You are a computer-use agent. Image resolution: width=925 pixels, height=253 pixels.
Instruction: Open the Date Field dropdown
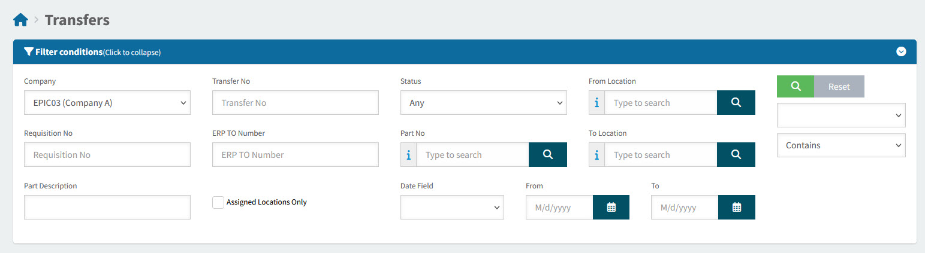tap(452, 208)
